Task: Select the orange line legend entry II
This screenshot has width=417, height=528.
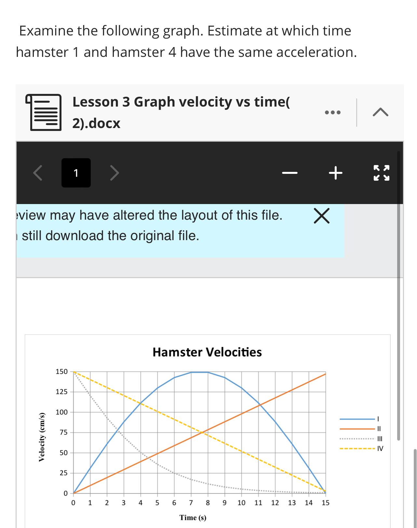Action: pos(361,429)
